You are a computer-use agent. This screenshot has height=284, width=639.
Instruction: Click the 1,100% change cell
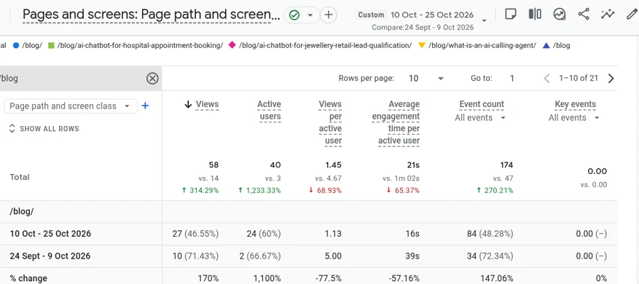coord(267,279)
